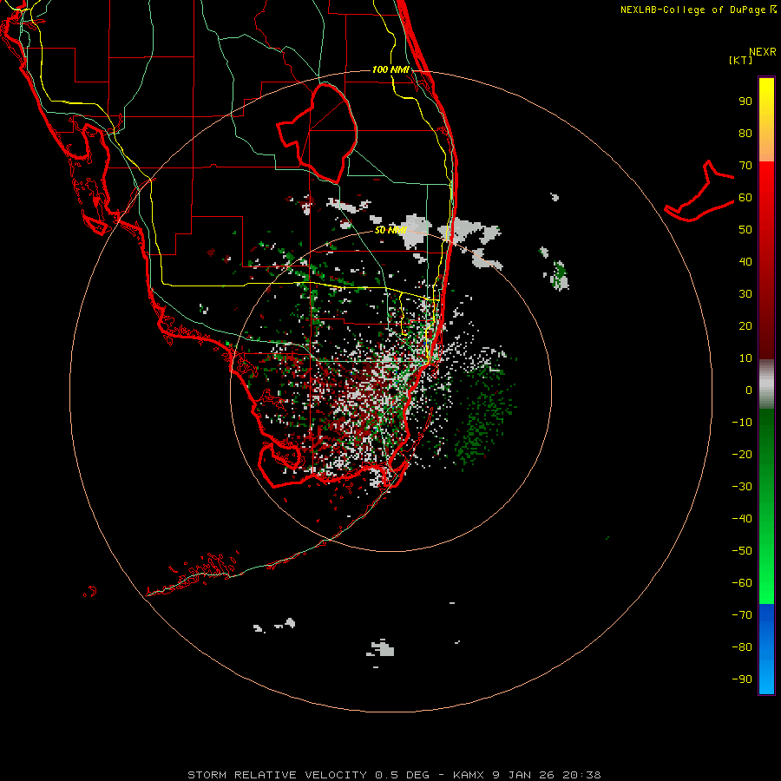Click the Storm Relative Velocity caption
The image size is (781, 781).
[x=394, y=775]
